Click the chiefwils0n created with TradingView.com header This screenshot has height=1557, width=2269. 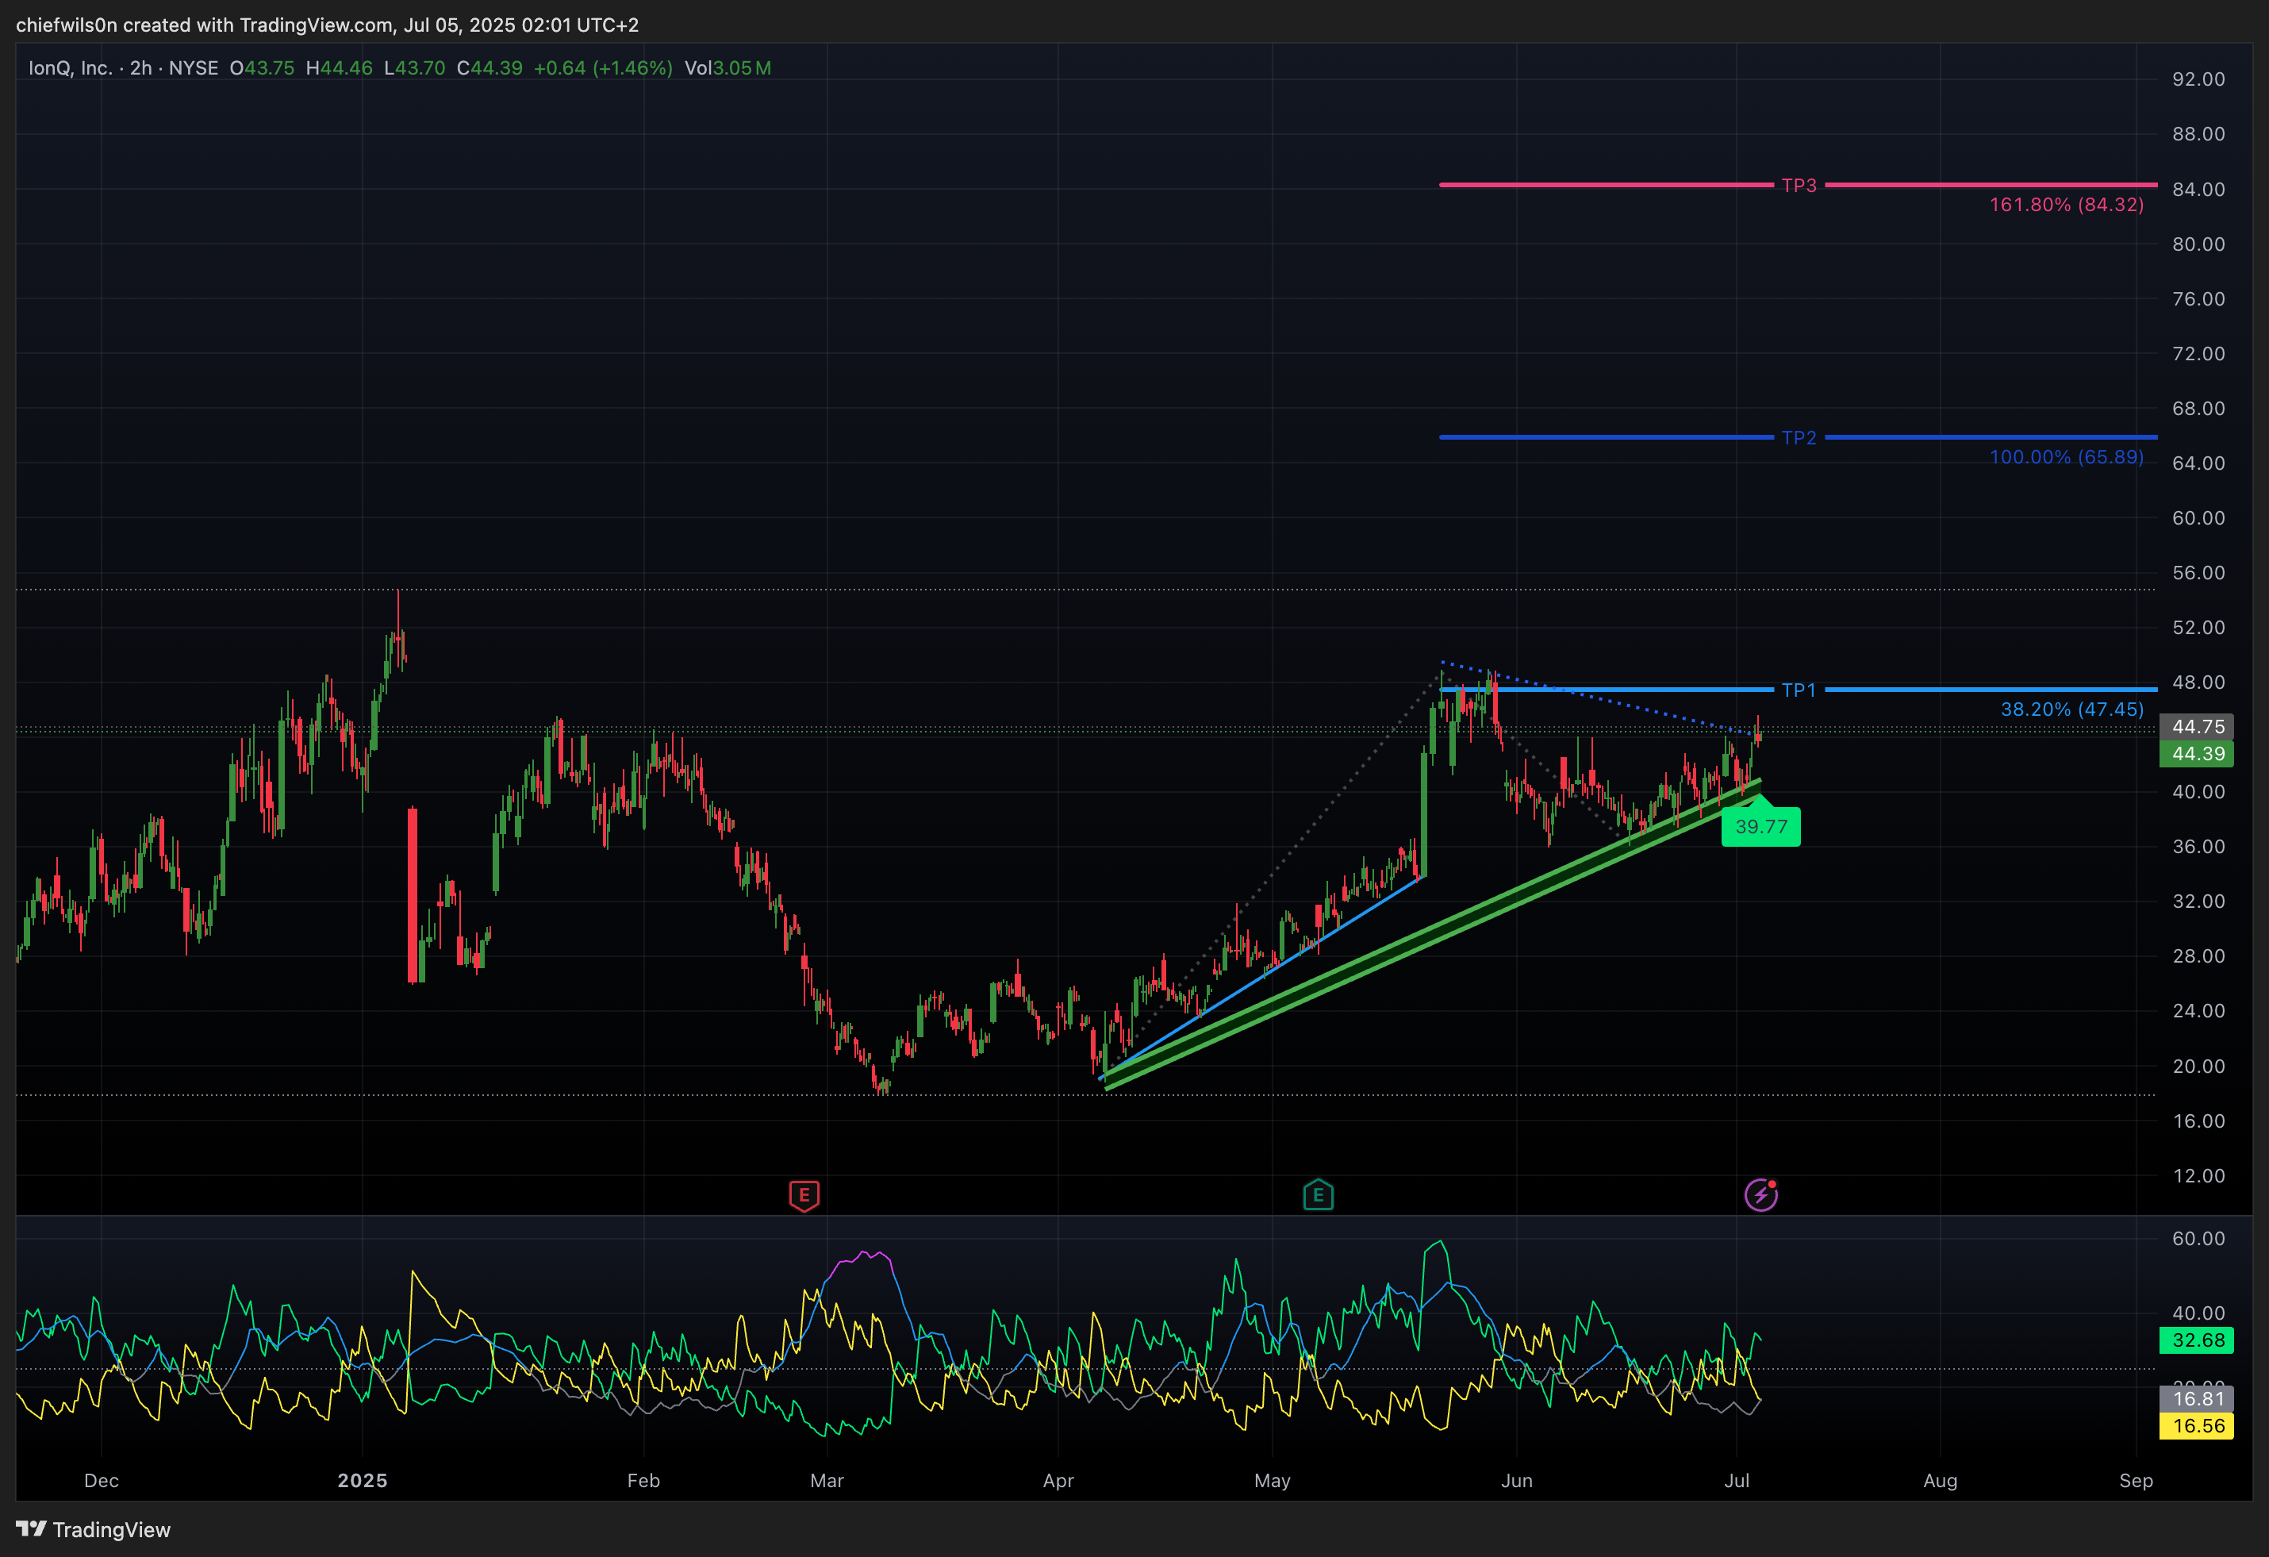(327, 25)
